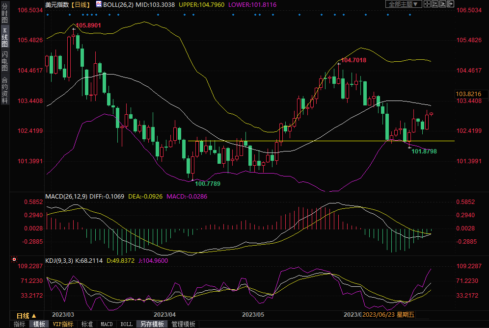Click the export arrow icon at top right
Screen dimensions: 489x328
(x=451, y=4)
